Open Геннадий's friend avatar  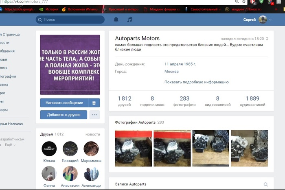click(70, 149)
